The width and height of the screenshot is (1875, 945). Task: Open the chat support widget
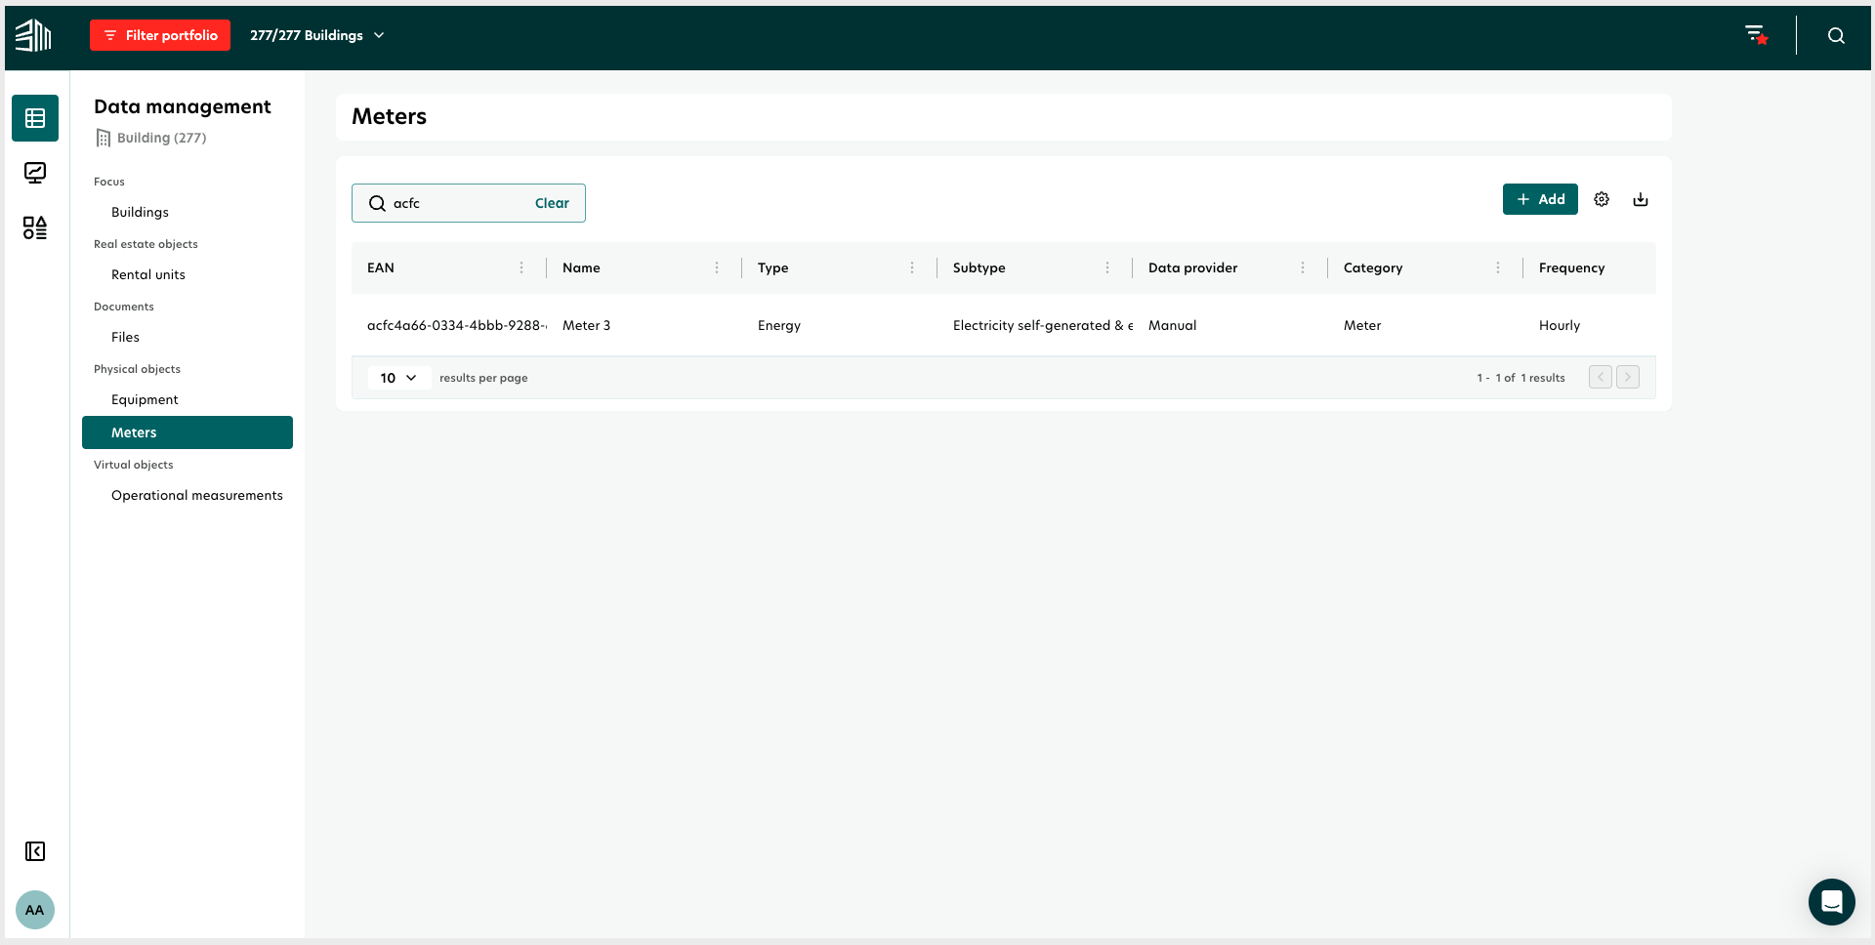pyautogui.click(x=1831, y=901)
